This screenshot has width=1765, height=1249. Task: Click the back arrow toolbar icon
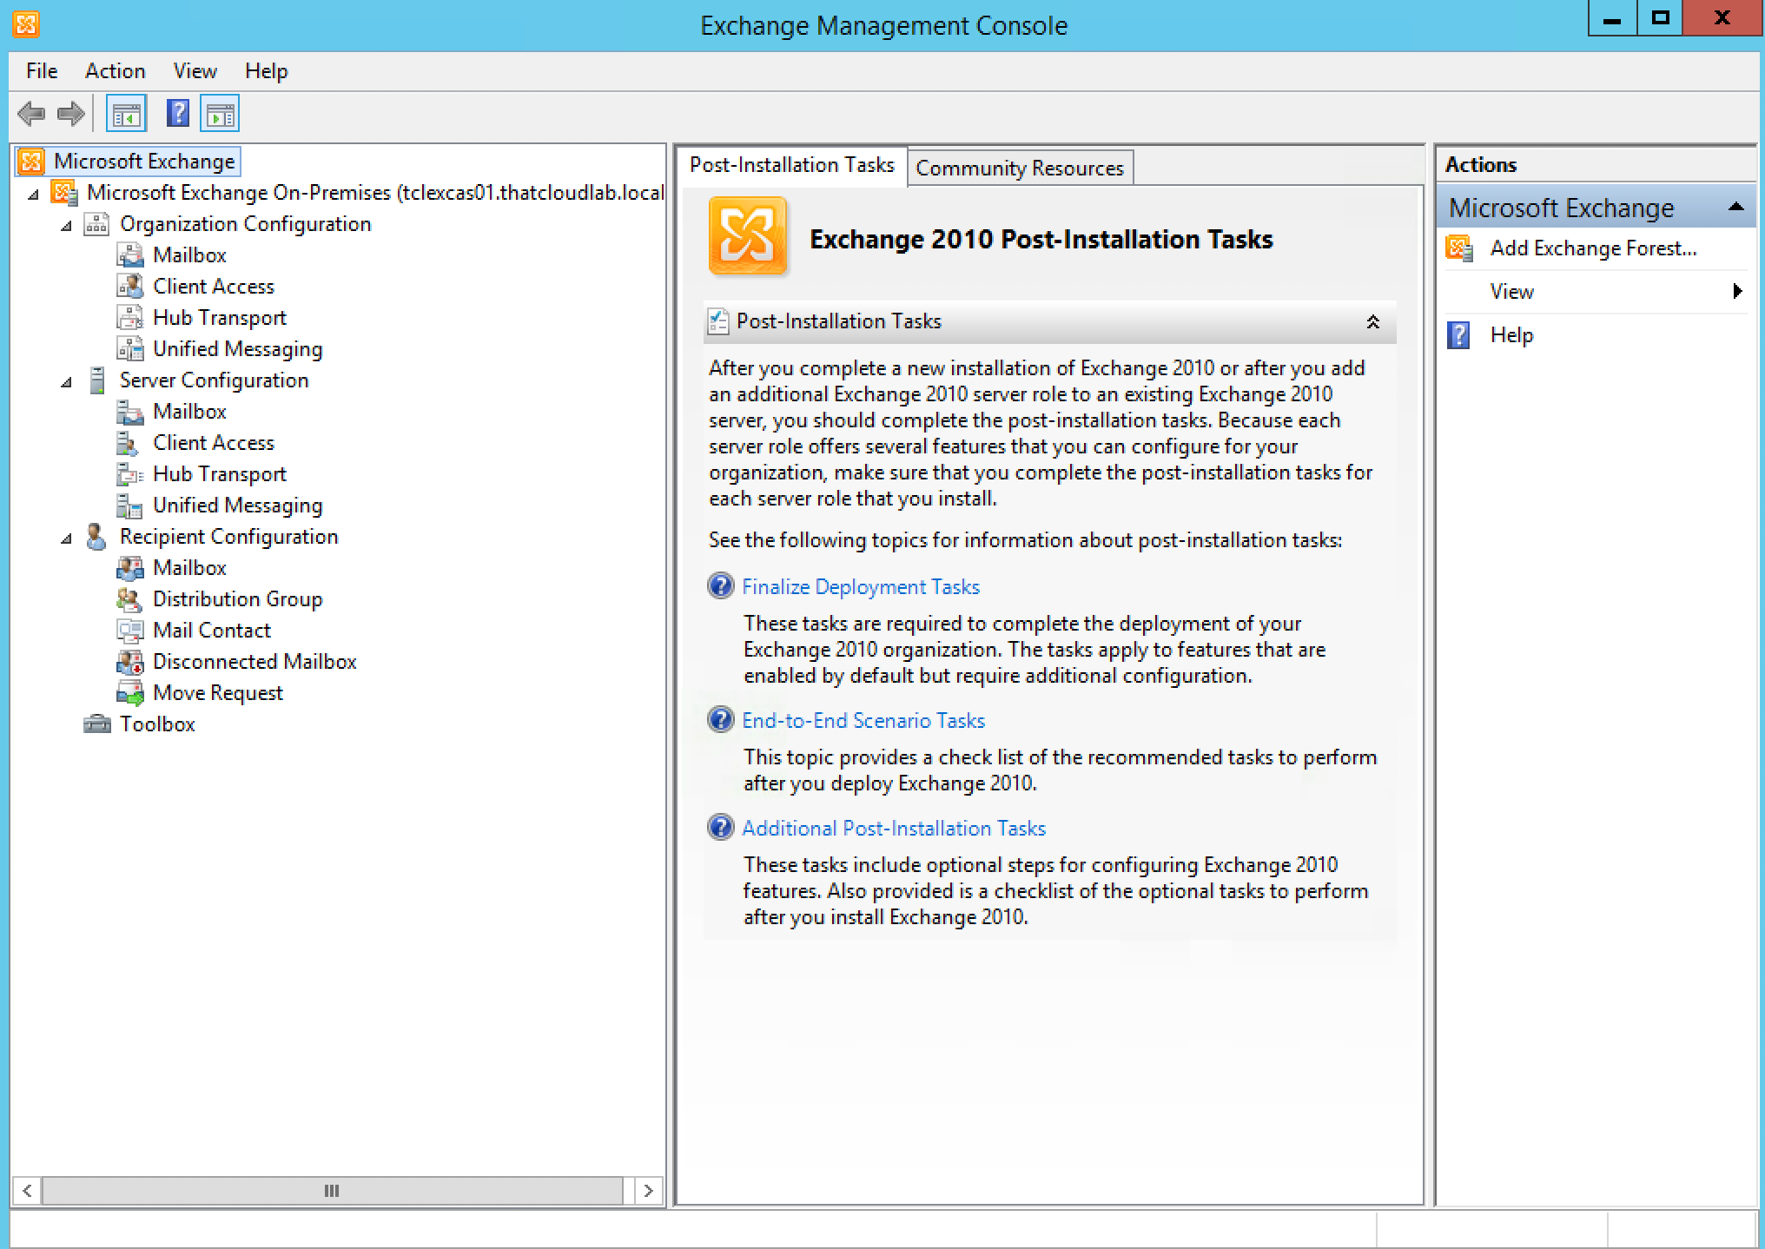(31, 114)
